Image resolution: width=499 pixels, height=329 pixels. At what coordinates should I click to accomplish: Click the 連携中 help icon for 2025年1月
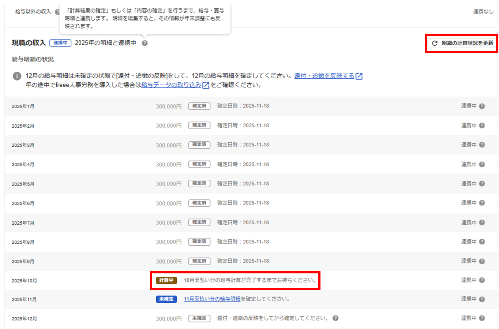click(482, 106)
